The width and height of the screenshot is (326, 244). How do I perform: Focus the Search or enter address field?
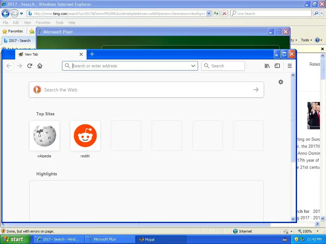point(130,66)
